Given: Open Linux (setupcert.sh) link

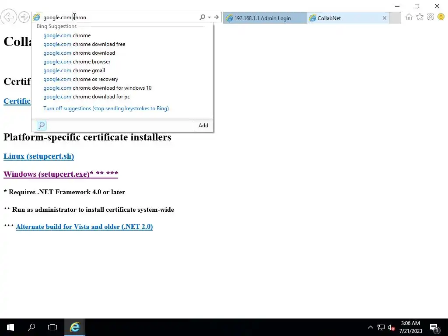Looking at the screenshot, I should [38, 156].
